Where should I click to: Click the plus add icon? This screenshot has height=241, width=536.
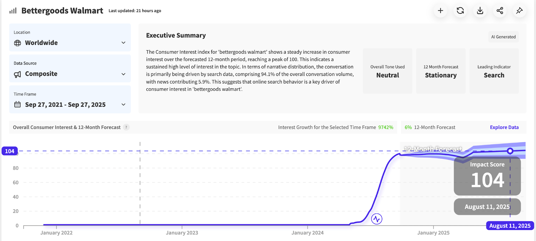coord(441,11)
